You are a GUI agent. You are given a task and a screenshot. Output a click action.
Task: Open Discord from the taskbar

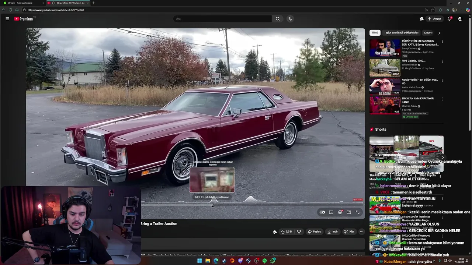[x=240, y=261]
